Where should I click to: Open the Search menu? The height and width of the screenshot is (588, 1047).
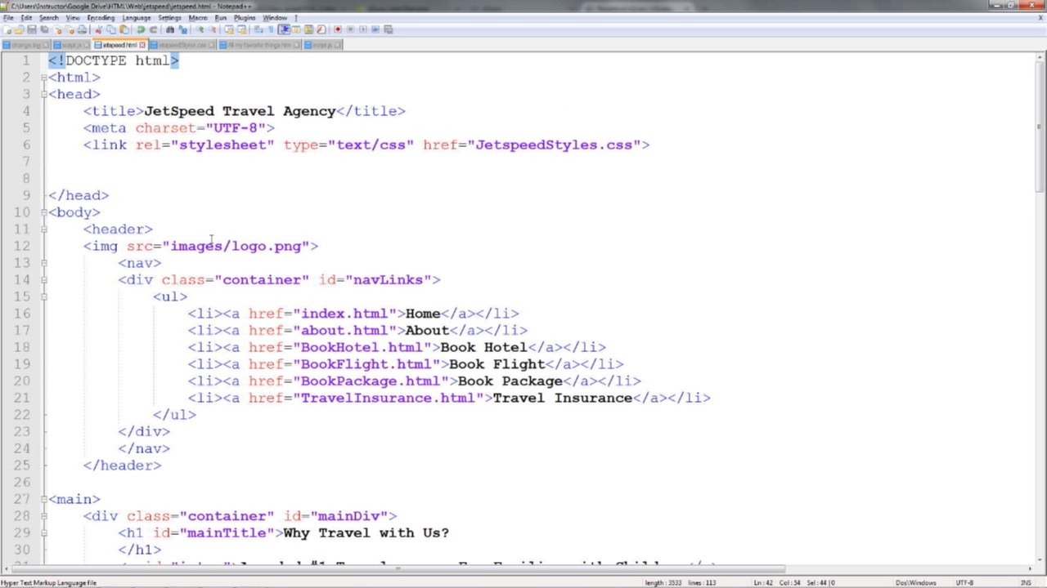pyautogui.click(x=49, y=17)
